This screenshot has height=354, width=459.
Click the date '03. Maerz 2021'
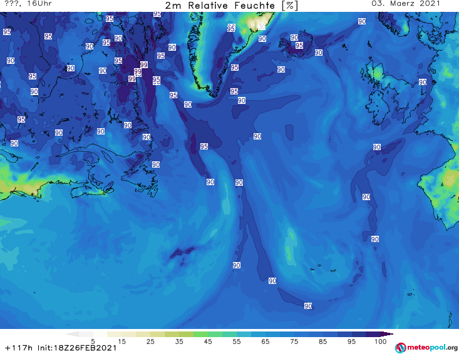click(406, 4)
